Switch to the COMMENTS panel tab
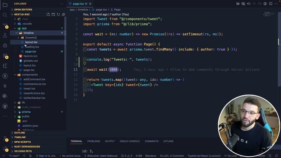The image size is (281, 158). click(151, 141)
